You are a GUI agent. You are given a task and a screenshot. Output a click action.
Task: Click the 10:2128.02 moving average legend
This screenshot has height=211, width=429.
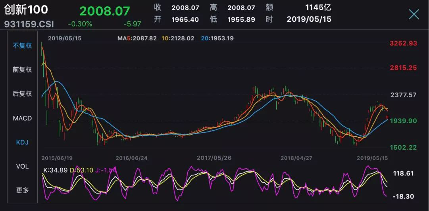pyautogui.click(x=178, y=38)
